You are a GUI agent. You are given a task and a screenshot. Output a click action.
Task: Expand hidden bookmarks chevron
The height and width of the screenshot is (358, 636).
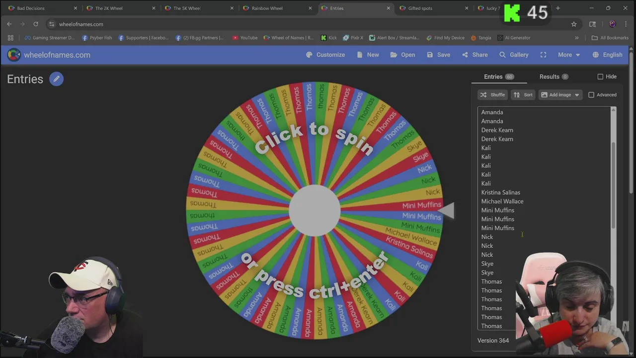pyautogui.click(x=576, y=38)
